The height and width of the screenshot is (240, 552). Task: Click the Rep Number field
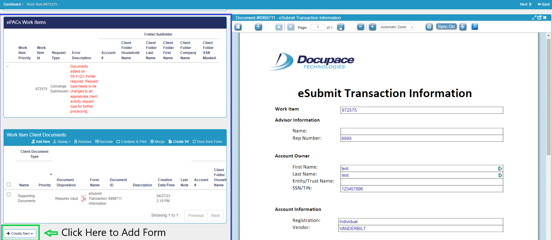pos(422,138)
